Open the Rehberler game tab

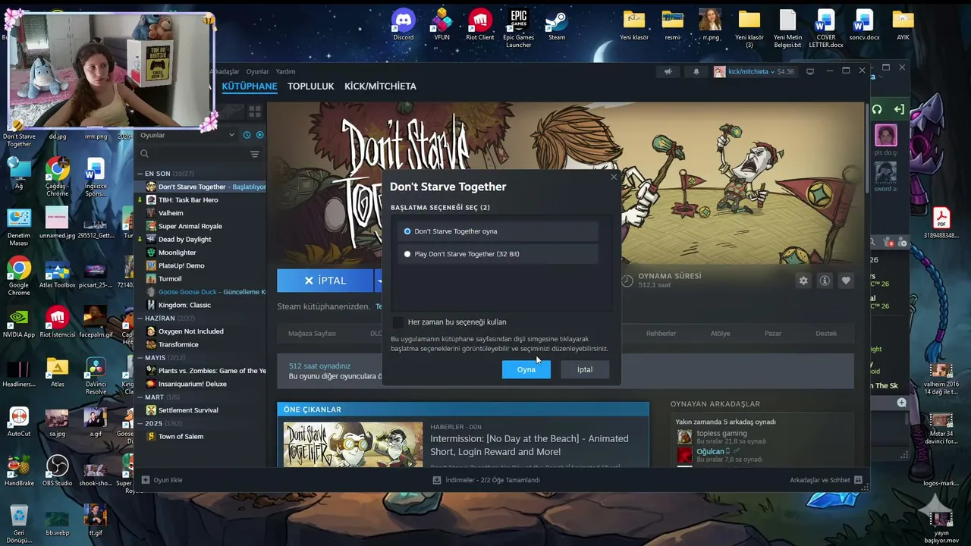click(661, 334)
